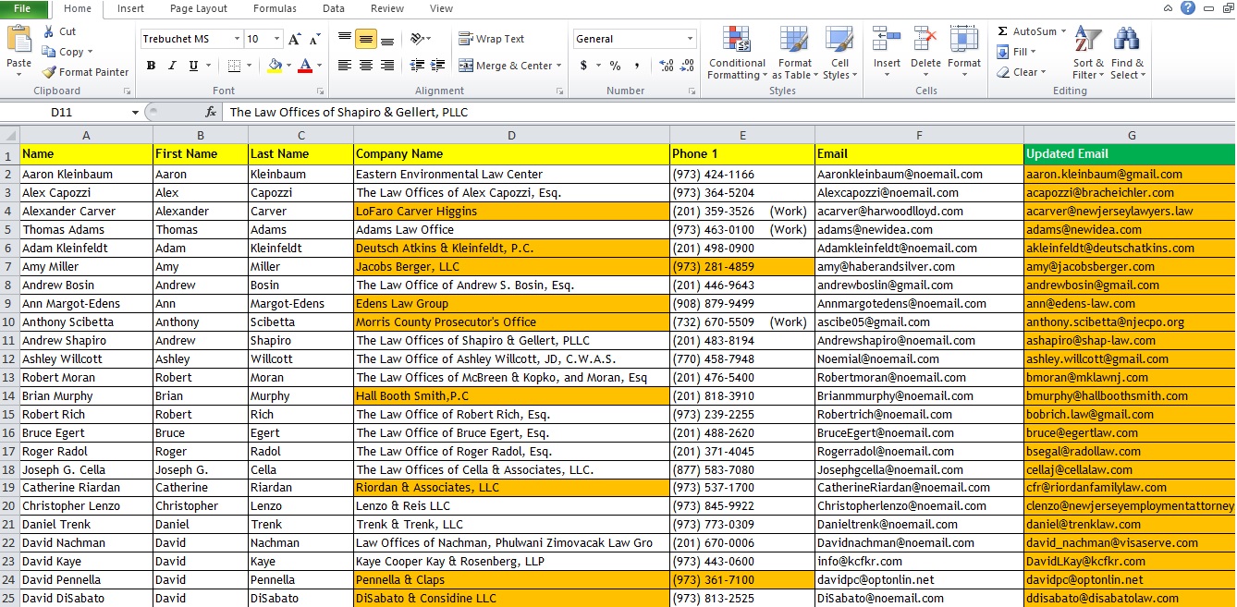Toggle Bottom Align for cells
Screen dimensions: 1237x607
[387, 39]
